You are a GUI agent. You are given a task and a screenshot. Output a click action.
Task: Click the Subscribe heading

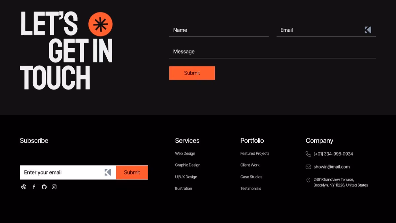[34, 140]
